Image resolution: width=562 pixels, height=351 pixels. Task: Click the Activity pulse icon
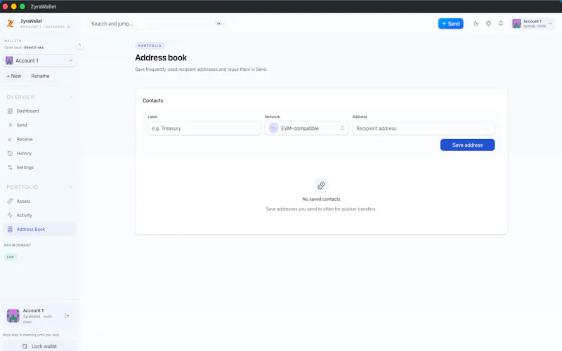click(10, 216)
